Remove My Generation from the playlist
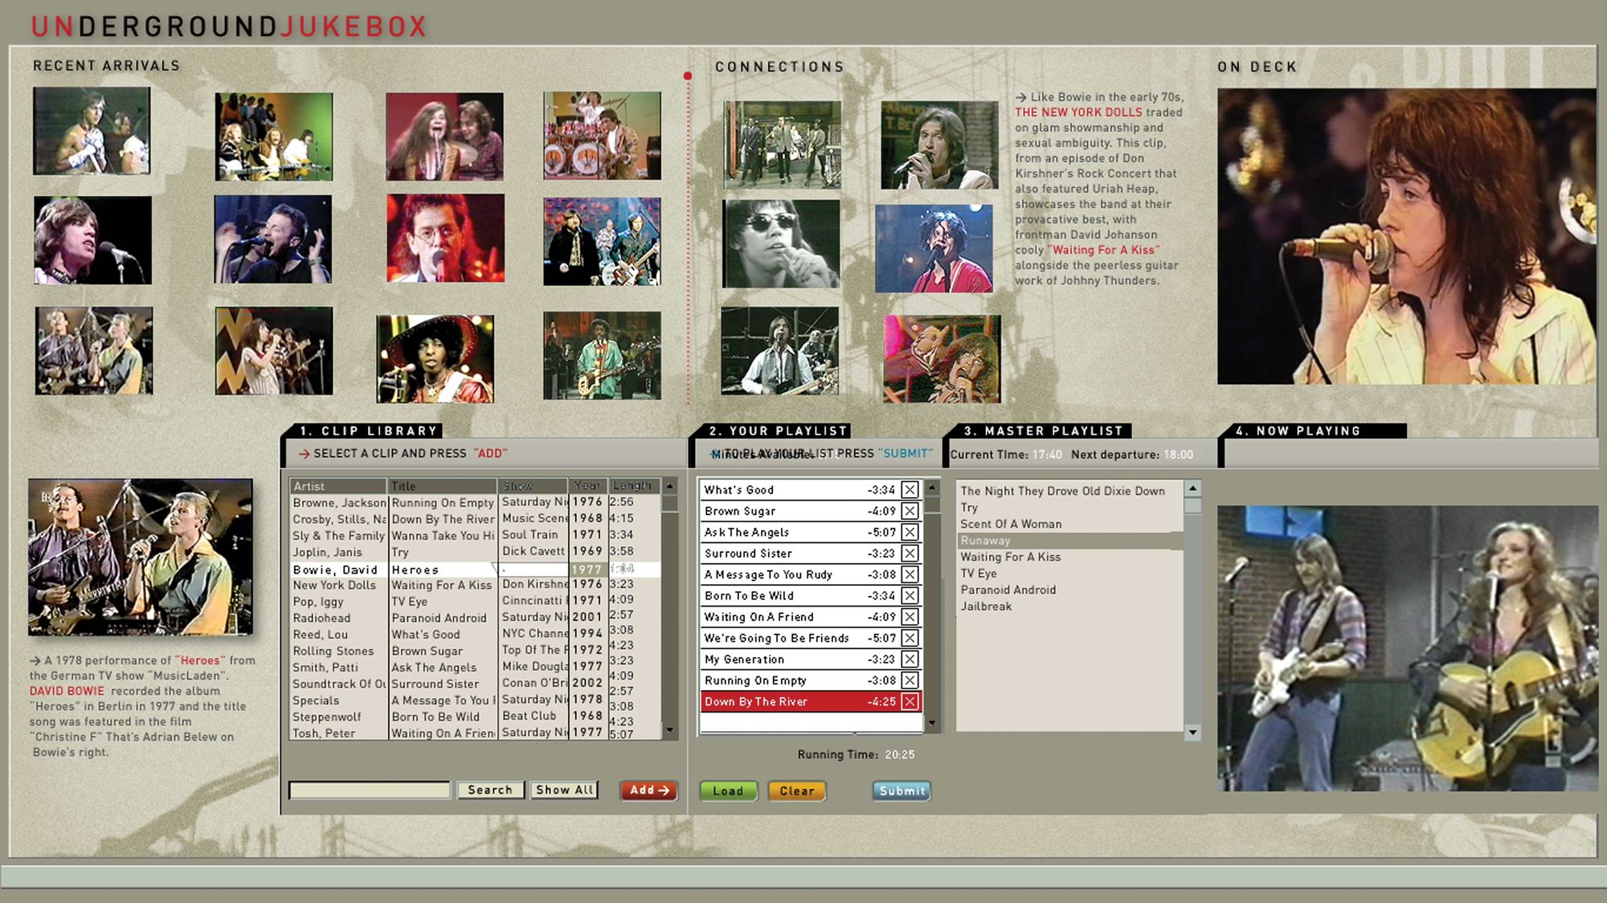 (910, 659)
